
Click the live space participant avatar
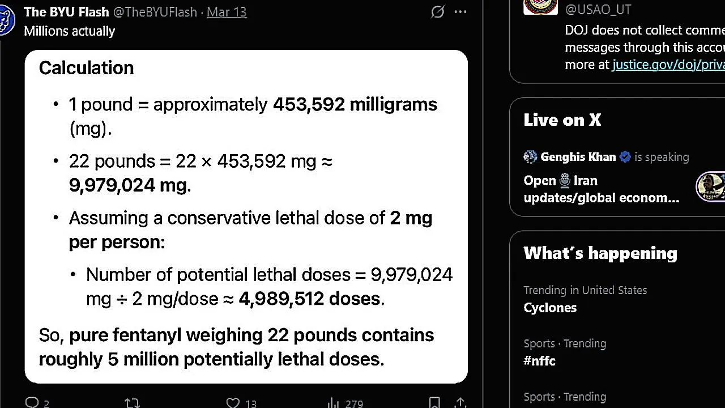coord(710,186)
